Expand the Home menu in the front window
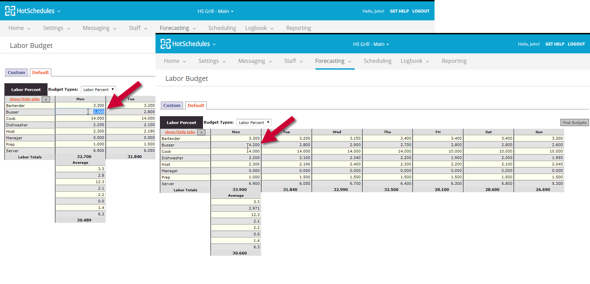 (175, 61)
